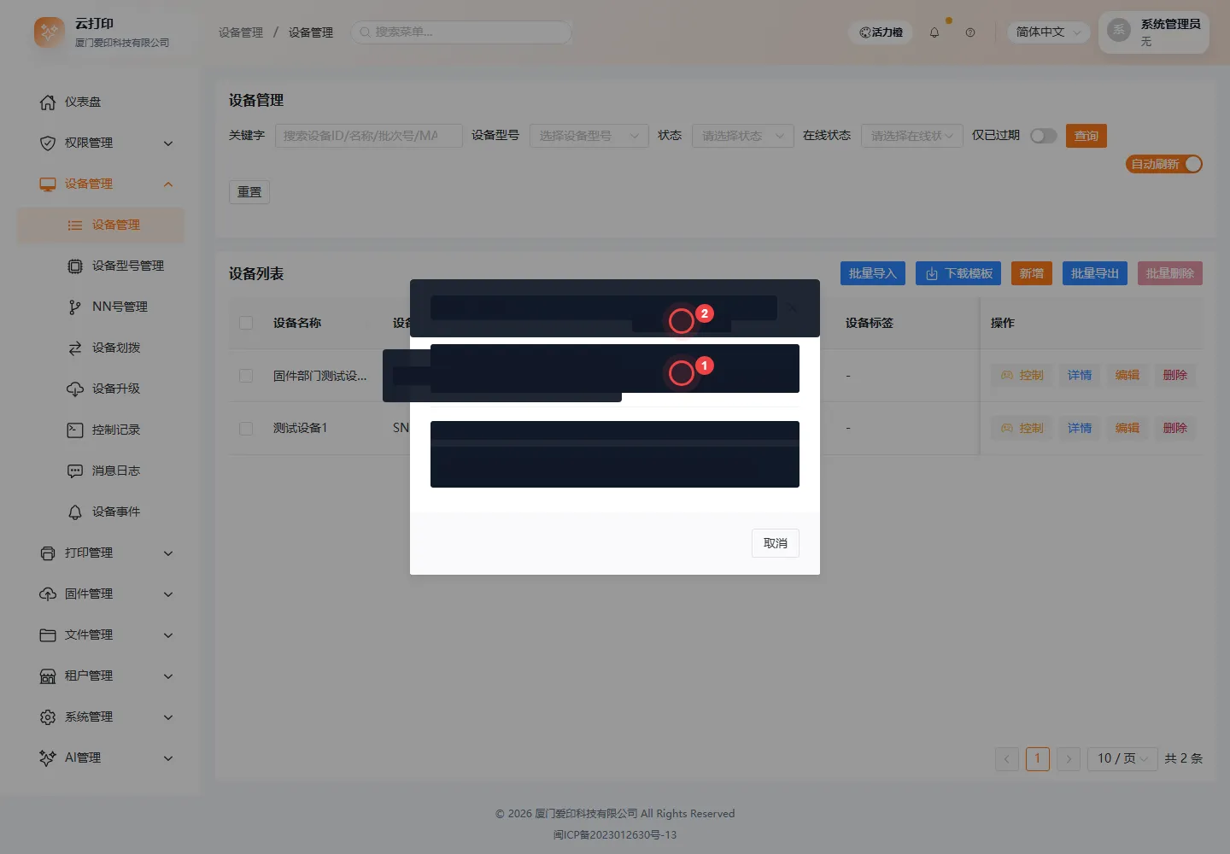Turn off the 自动刷新 switch

[x=1164, y=164]
